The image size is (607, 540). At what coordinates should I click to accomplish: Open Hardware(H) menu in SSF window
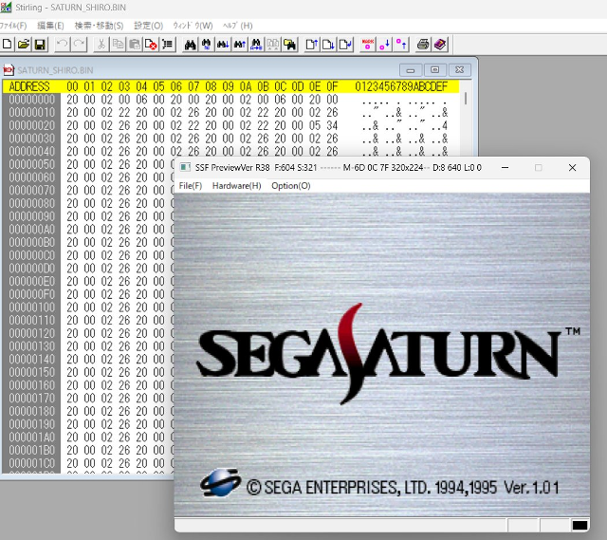[x=236, y=186]
